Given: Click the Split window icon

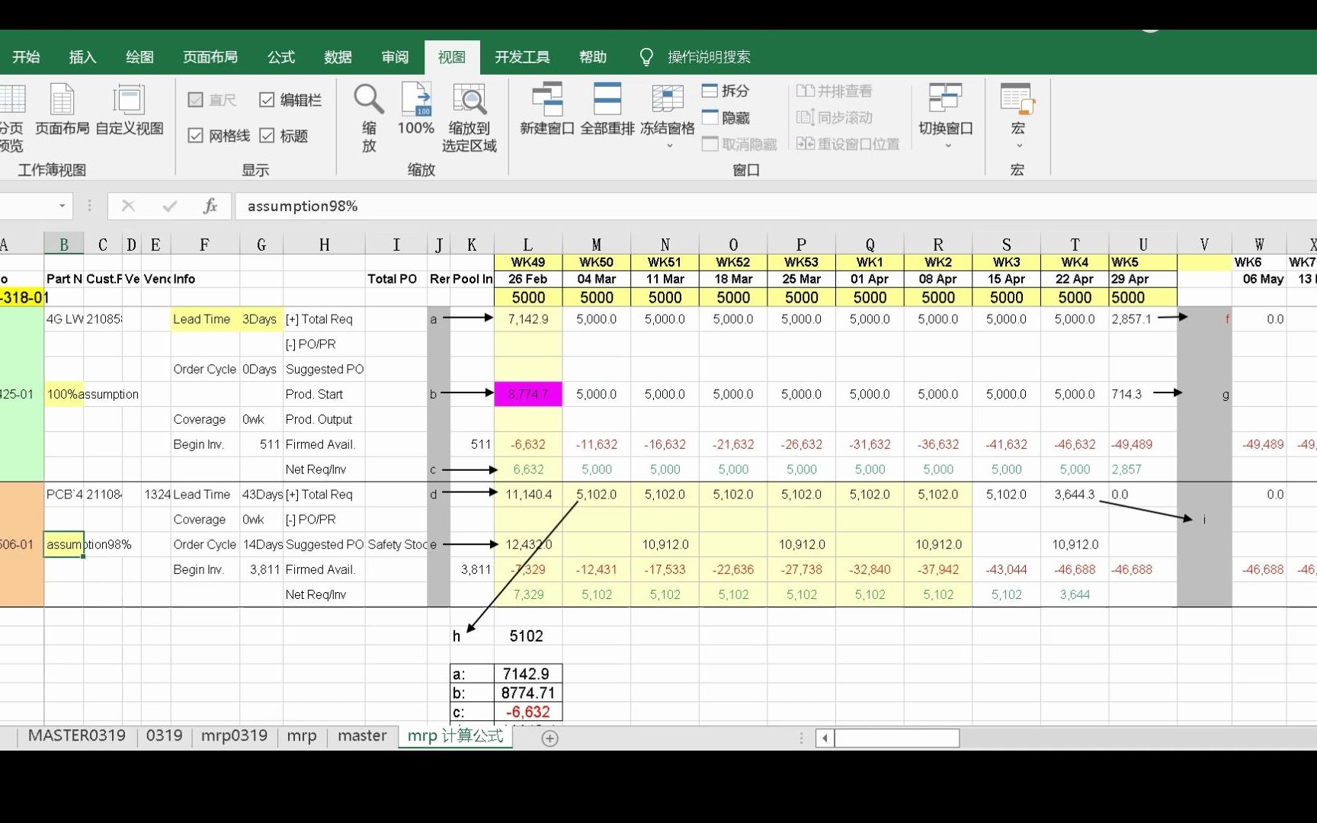Looking at the screenshot, I should [x=710, y=91].
